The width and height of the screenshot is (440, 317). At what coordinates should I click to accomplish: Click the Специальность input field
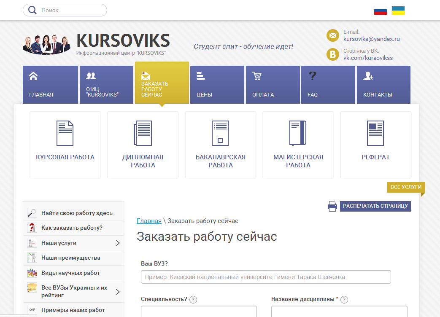tap(199, 312)
